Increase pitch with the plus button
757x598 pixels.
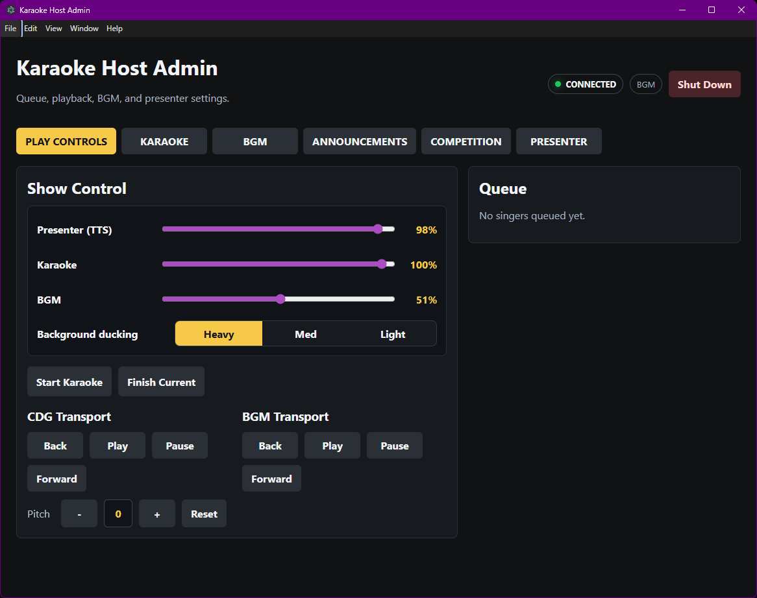tap(157, 514)
